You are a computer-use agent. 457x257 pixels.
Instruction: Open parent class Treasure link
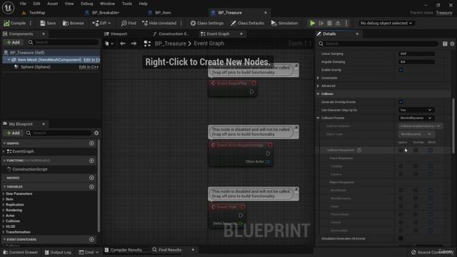444,13
